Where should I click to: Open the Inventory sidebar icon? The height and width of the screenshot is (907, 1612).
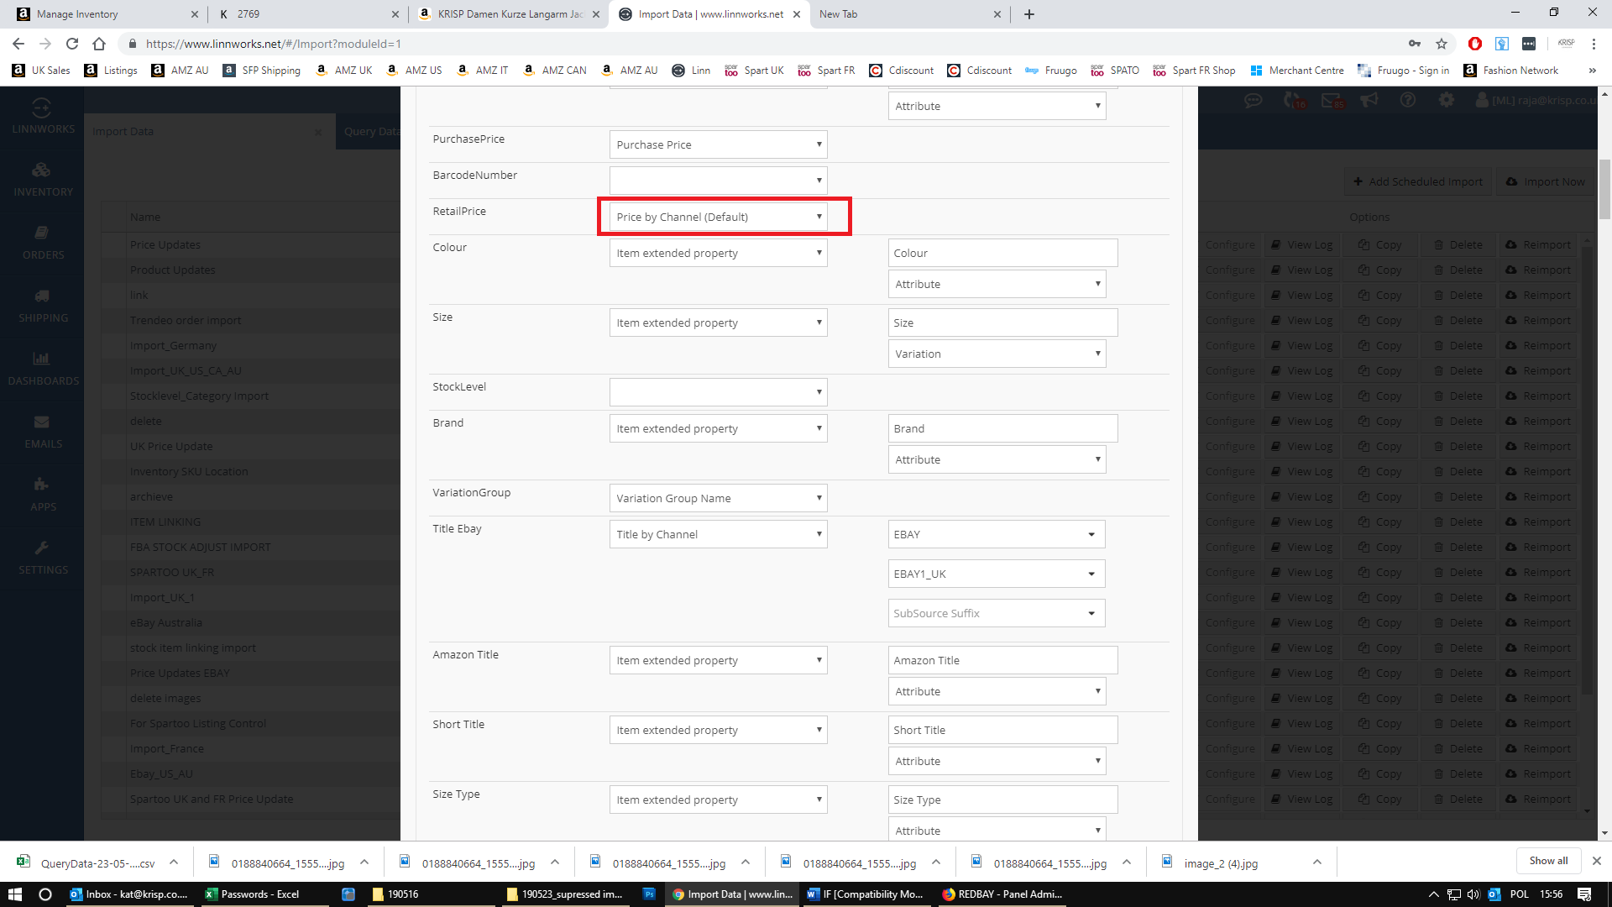coord(42,170)
